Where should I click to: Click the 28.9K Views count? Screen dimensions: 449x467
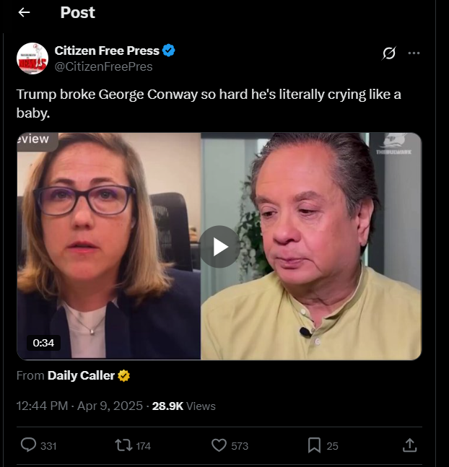[x=184, y=406]
